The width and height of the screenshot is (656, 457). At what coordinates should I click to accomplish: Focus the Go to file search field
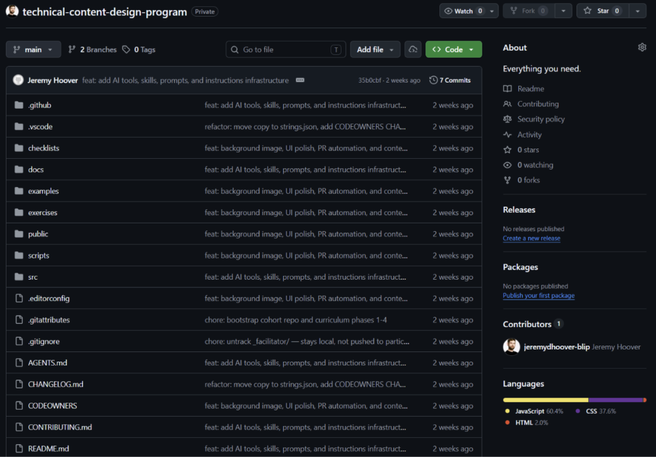coord(286,49)
